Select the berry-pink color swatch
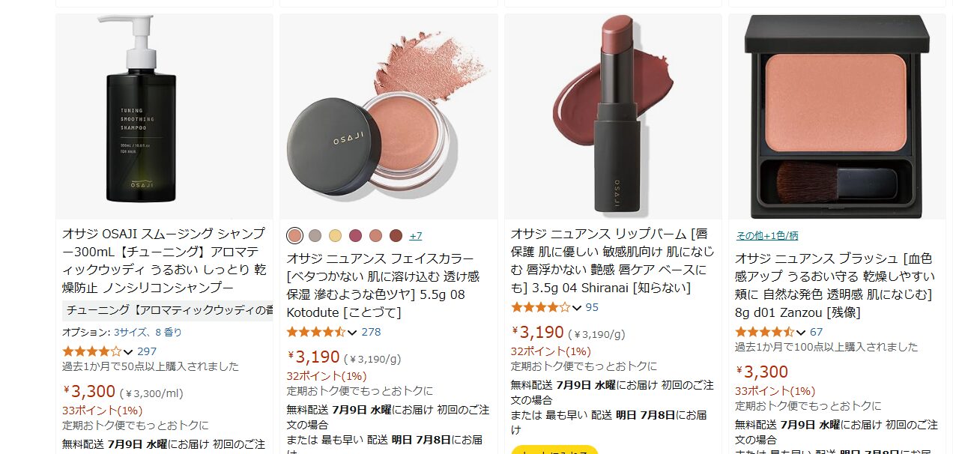953x454 pixels. tap(355, 235)
